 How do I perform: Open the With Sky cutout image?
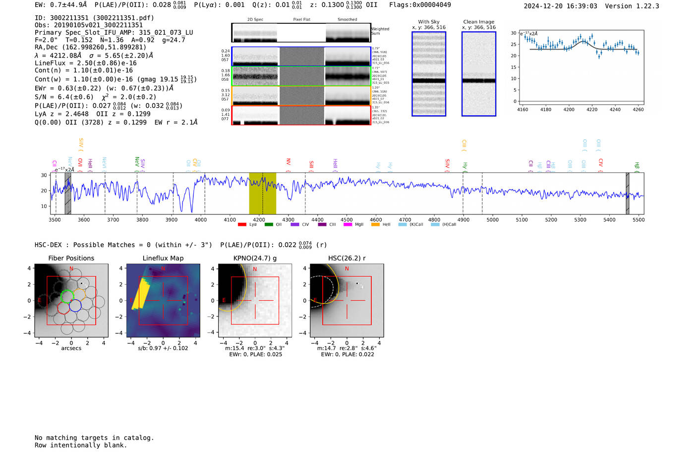pyautogui.click(x=429, y=74)
